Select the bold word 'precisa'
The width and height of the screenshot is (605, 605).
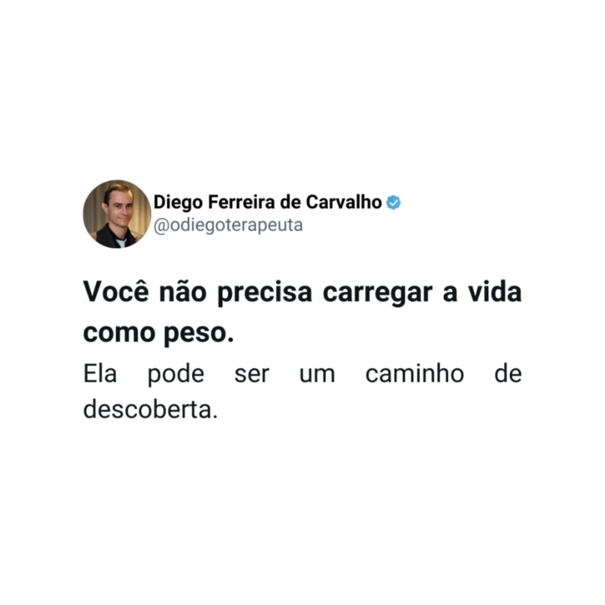[265, 293]
